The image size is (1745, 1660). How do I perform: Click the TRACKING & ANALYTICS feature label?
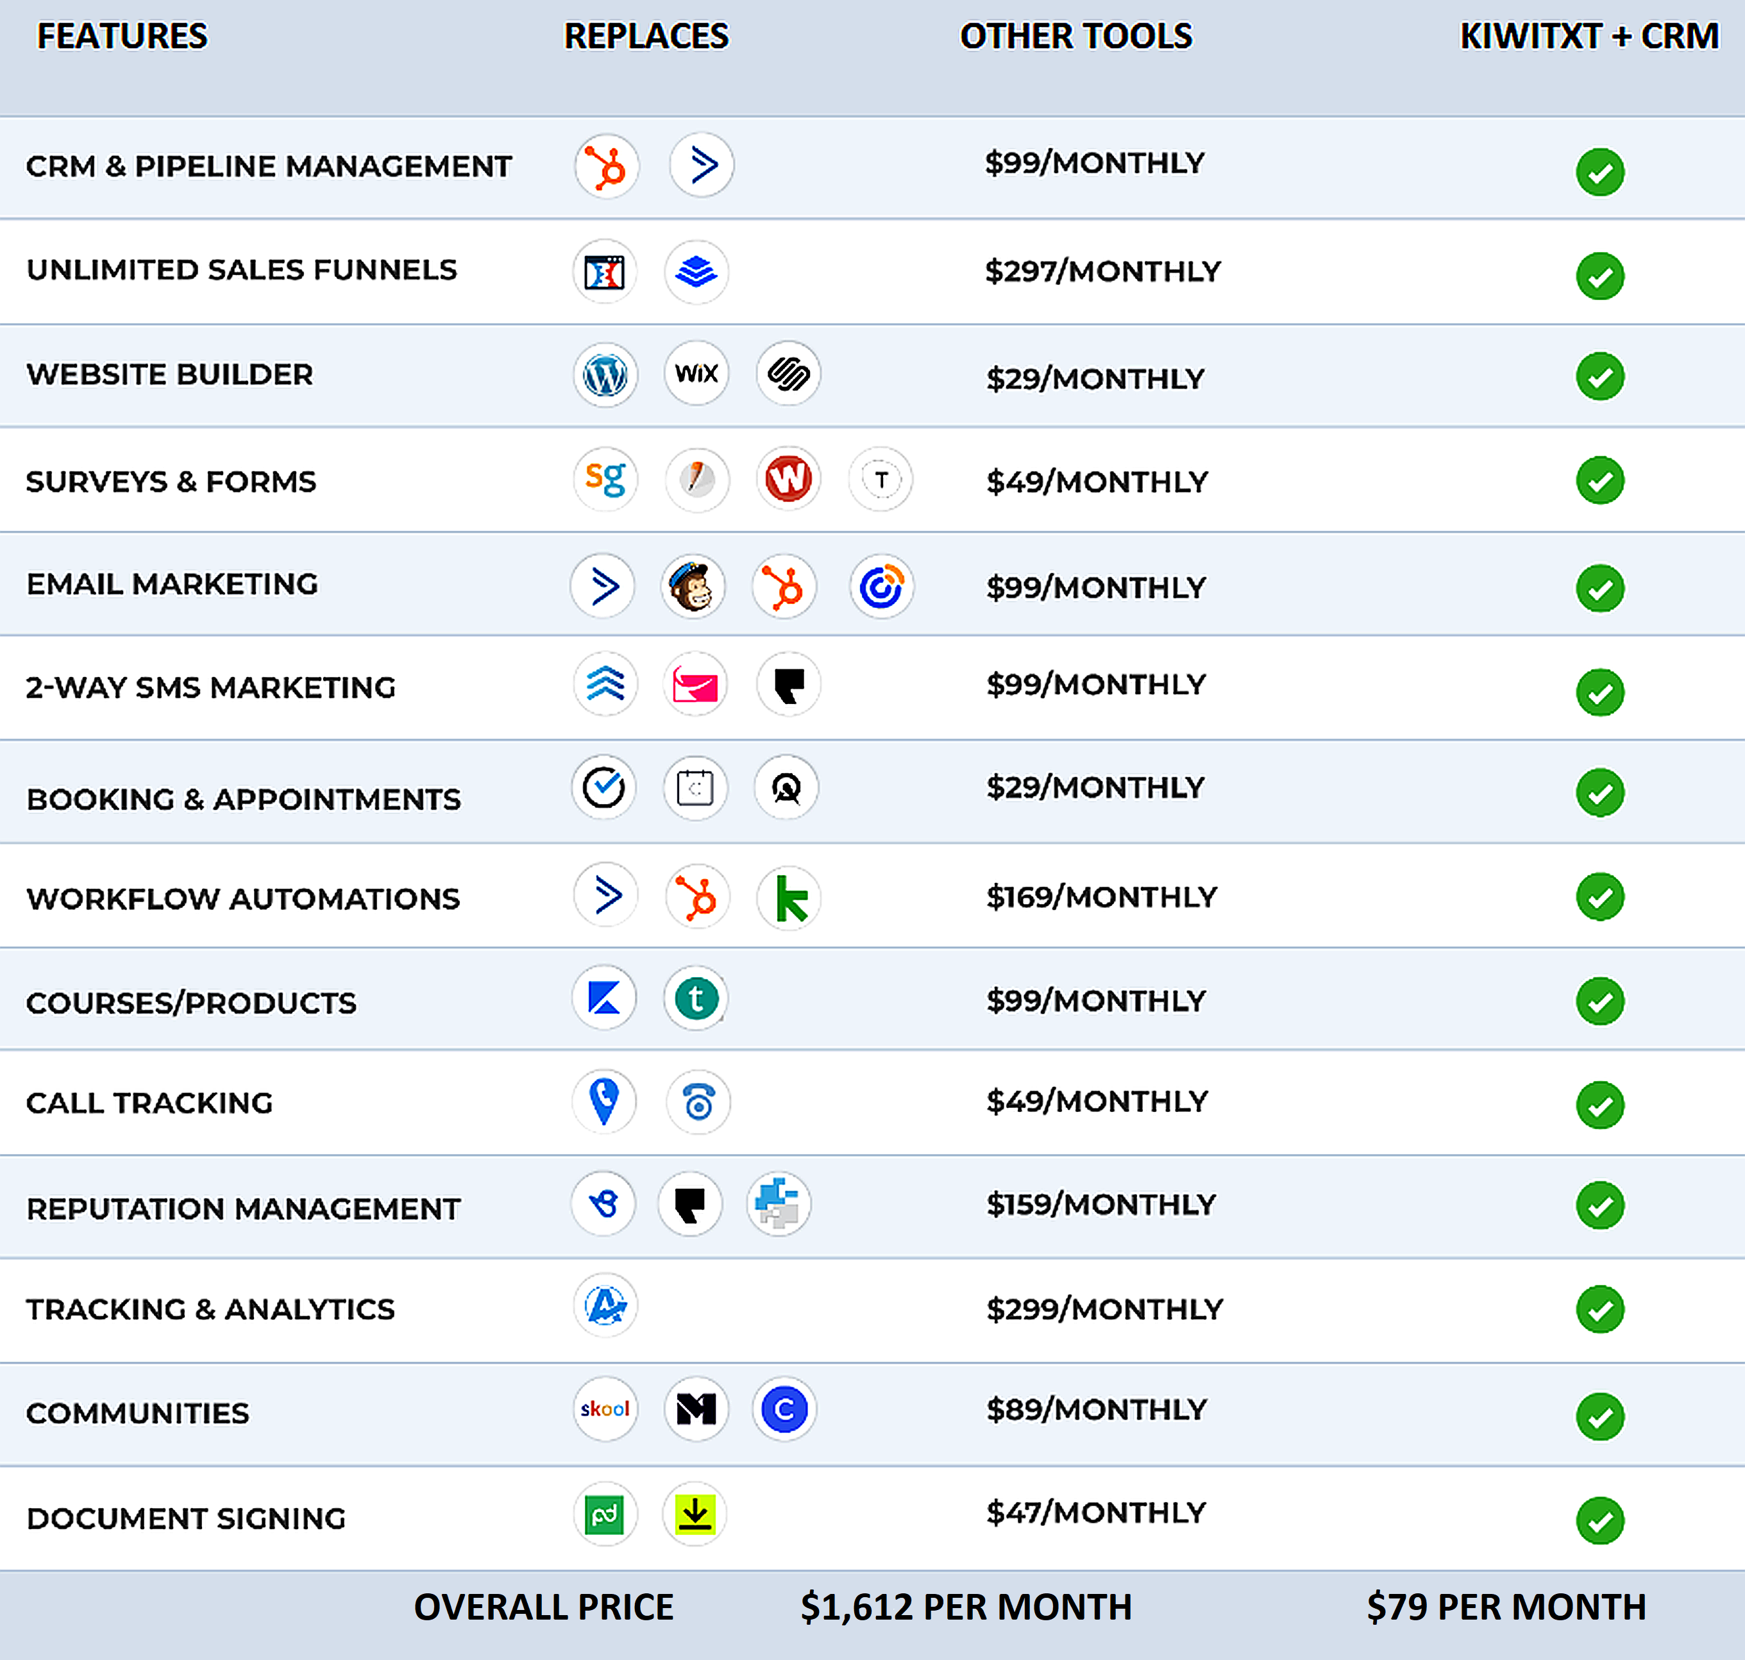[210, 1309]
